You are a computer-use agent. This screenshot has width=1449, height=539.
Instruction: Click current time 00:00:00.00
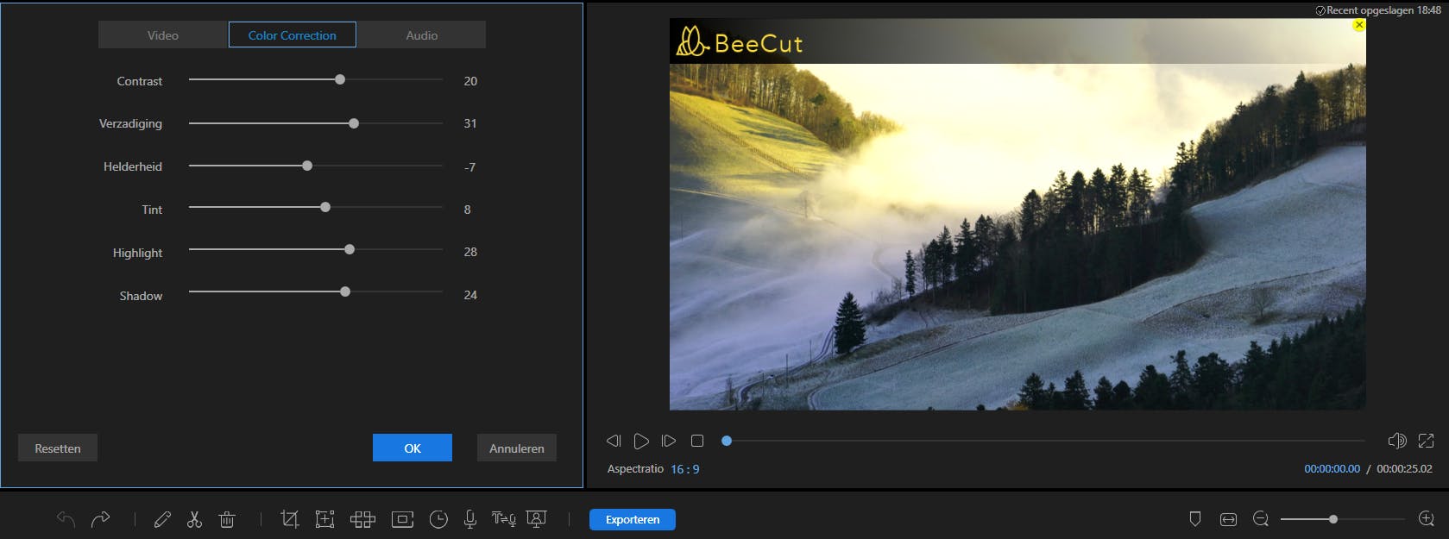1332,469
